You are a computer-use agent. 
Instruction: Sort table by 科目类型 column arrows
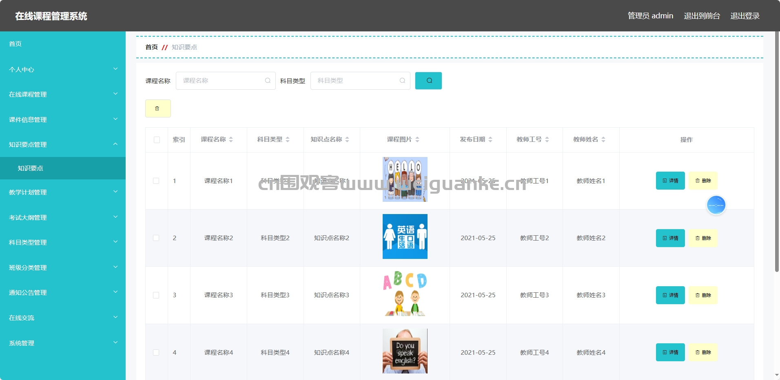point(288,139)
